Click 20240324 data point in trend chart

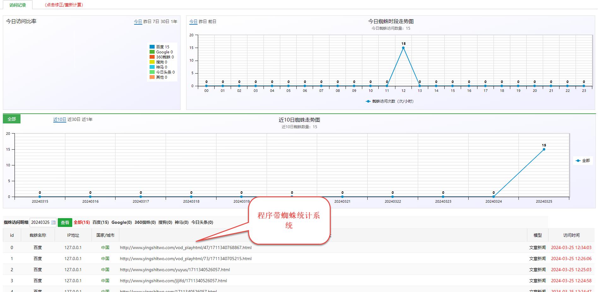(x=494, y=197)
